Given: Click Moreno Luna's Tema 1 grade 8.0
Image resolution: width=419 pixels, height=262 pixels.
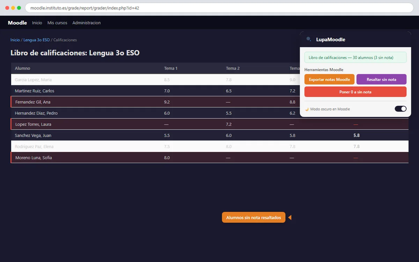Looking at the screenshot, I should pos(167,158).
